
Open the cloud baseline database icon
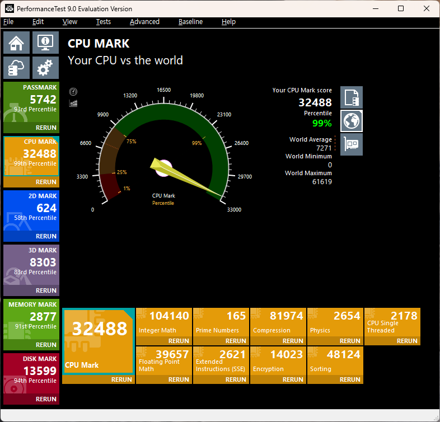click(16, 68)
